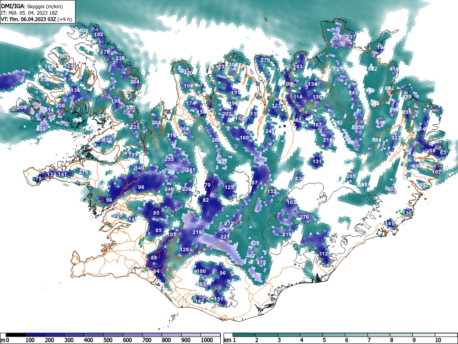Click the map value 83

point(443,153)
